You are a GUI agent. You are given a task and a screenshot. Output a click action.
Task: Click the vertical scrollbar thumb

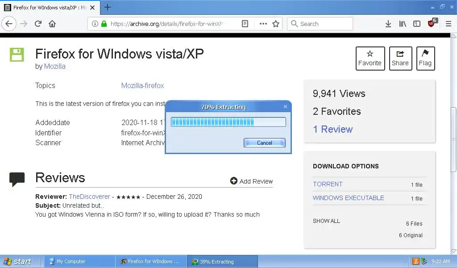point(454,140)
